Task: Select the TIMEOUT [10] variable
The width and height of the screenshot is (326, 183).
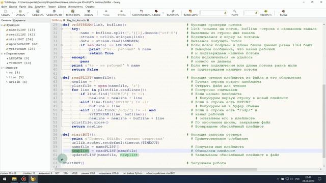Action: point(20,63)
